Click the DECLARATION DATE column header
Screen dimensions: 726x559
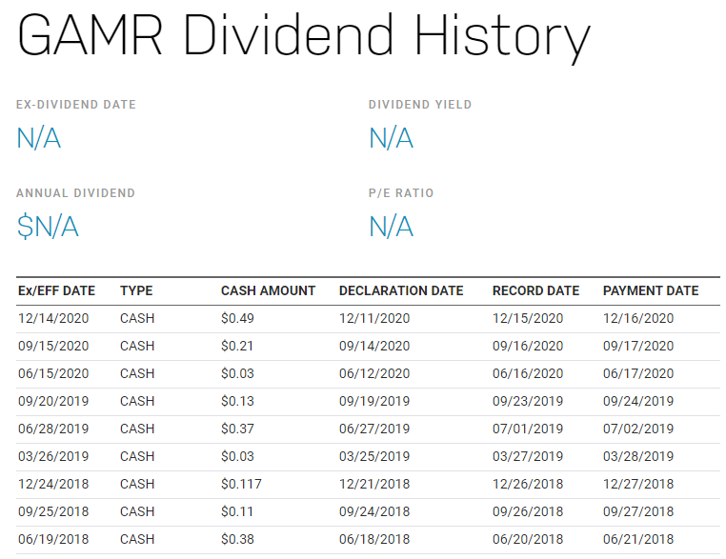point(401,290)
